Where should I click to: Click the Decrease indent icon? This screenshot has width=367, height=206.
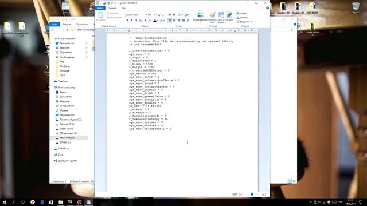pos(170,15)
